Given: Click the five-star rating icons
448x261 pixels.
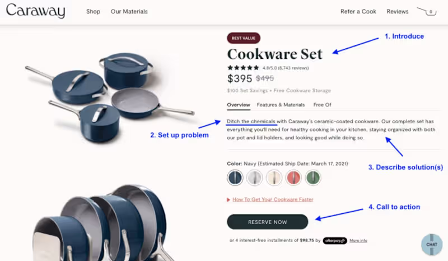Looking at the screenshot, I should pos(243,68).
